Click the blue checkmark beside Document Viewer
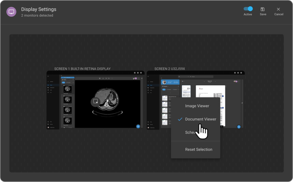Viewport: 293px width, 182px height. pyautogui.click(x=180, y=119)
